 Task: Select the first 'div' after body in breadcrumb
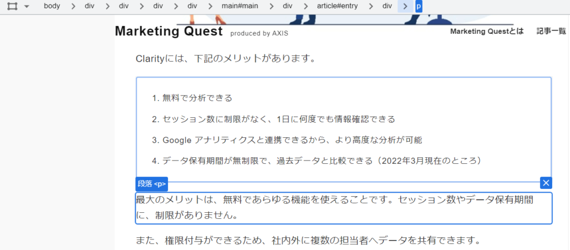coord(90,6)
